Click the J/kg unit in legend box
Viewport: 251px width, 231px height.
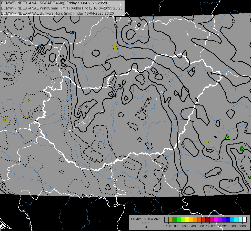tap(146, 227)
